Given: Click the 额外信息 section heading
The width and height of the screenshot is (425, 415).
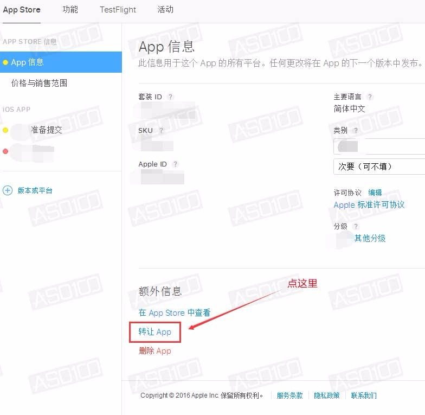Looking at the screenshot, I should (160, 291).
